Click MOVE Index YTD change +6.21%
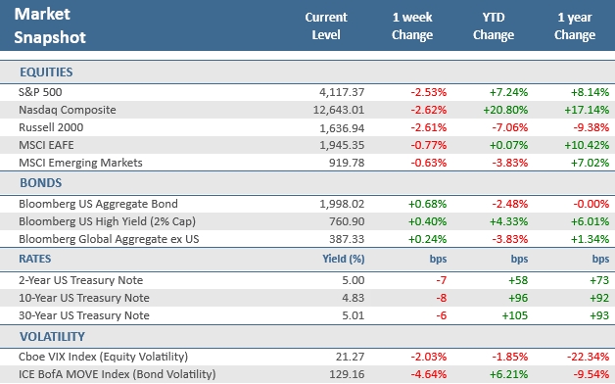The width and height of the screenshot is (615, 384). pyautogui.click(x=508, y=374)
